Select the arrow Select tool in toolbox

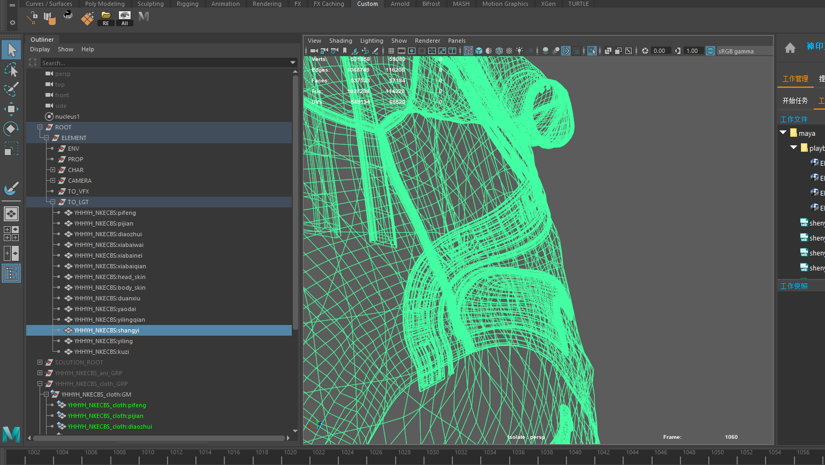click(x=11, y=50)
